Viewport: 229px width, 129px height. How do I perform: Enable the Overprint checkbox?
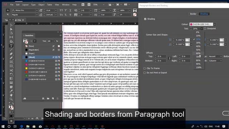(205, 29)
